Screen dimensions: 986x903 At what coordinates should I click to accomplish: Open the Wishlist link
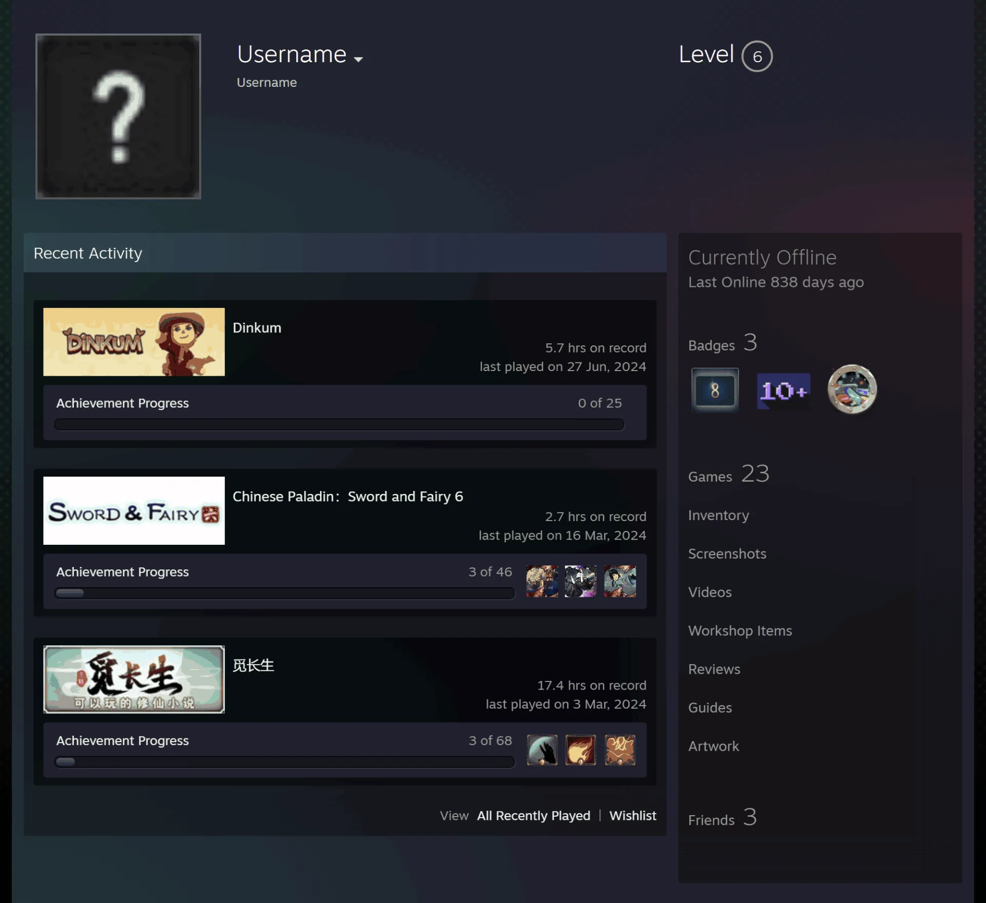[x=633, y=816]
